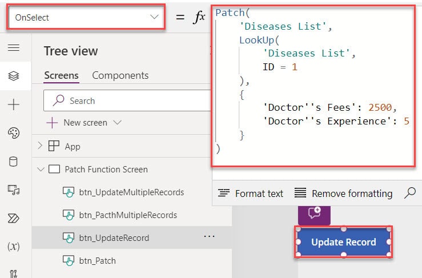Click the 'Doctor''s Experience' field name
422x278 pixels.
(x=327, y=121)
